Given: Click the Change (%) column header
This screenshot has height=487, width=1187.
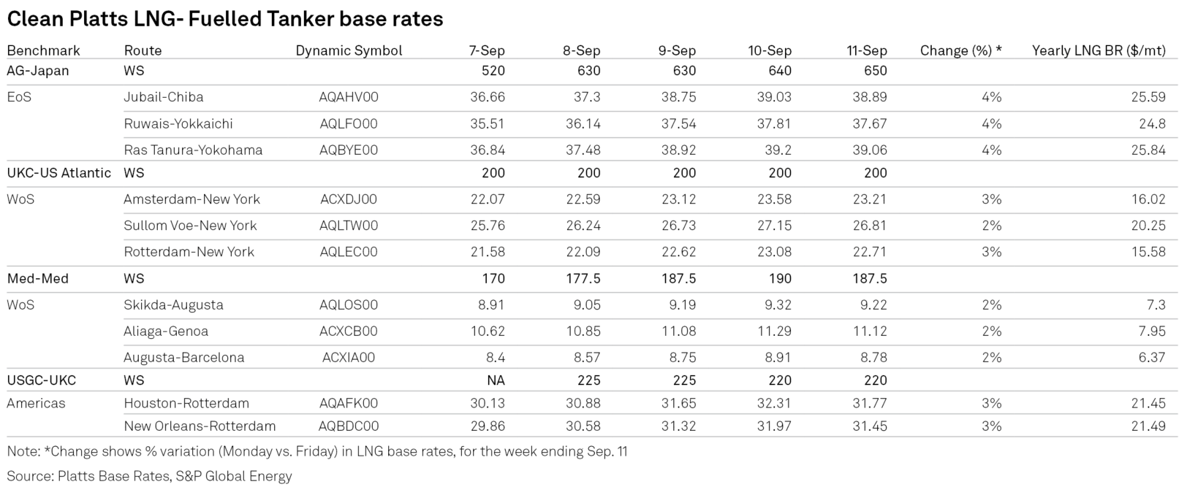Looking at the screenshot, I should (960, 50).
